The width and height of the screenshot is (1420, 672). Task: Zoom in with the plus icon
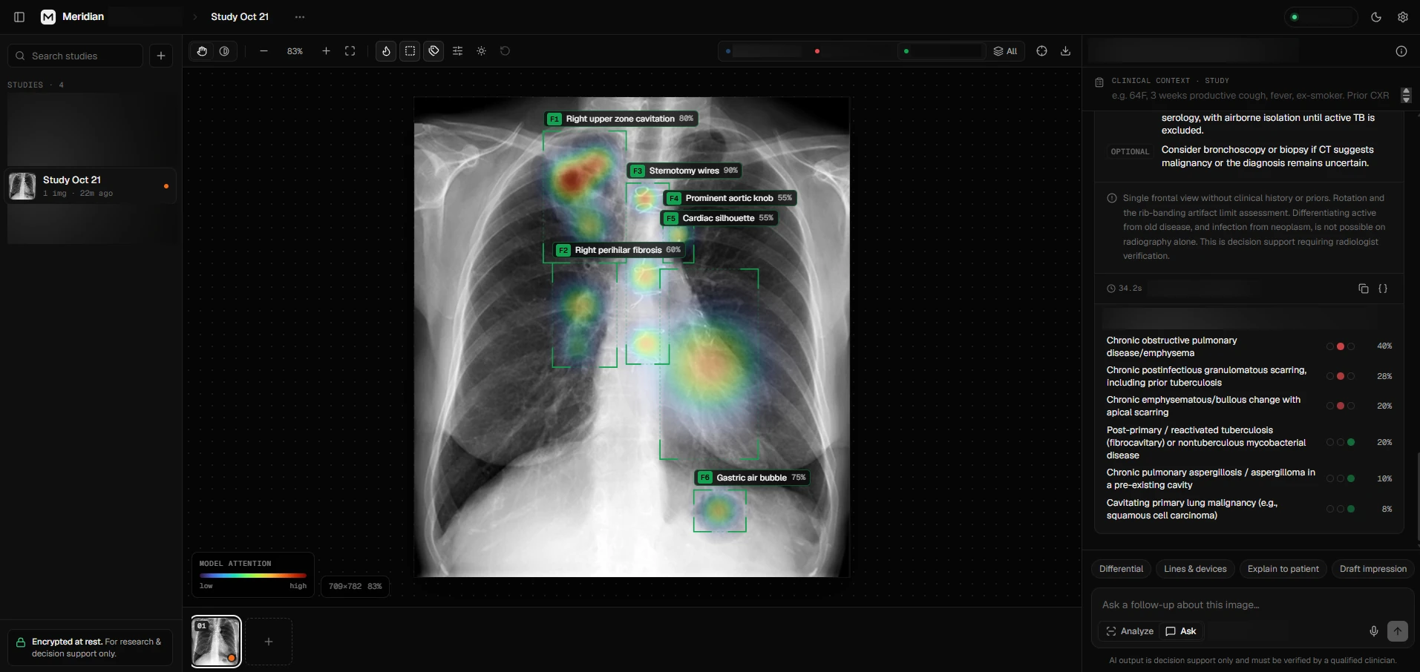[326, 51]
